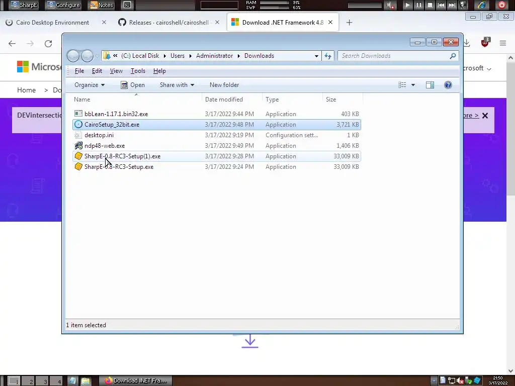The image size is (515, 386).
Task: Launch Internet Explorer icon in the top bar
Action: coord(481,5)
